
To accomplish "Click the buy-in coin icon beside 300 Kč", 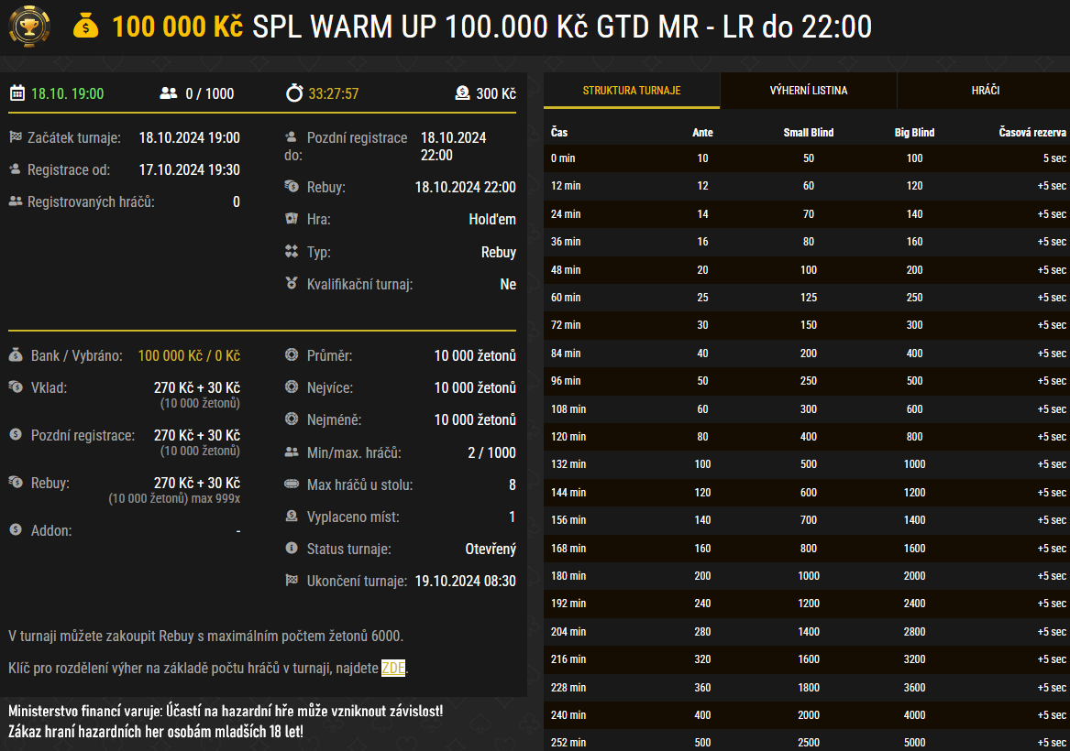I will click(462, 93).
